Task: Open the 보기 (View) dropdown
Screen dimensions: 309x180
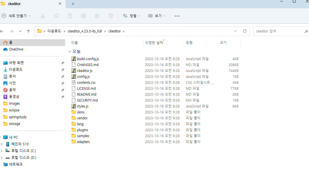Action: (x=157, y=16)
